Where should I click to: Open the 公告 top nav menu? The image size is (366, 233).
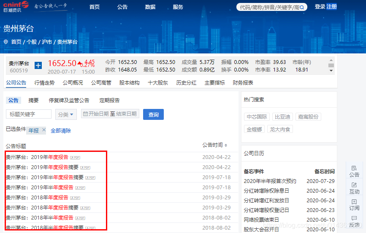coord(122,7)
